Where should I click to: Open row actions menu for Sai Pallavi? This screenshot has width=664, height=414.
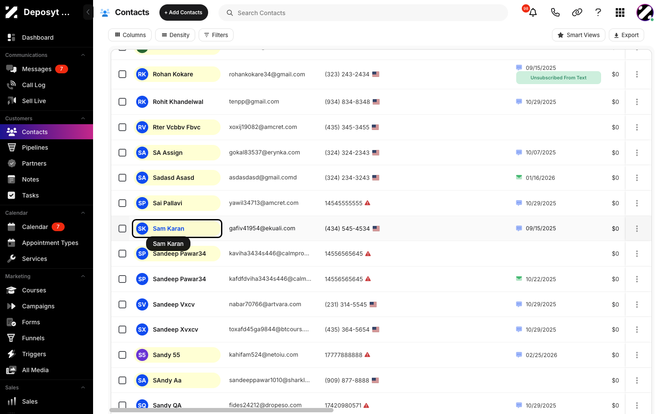pos(637,203)
